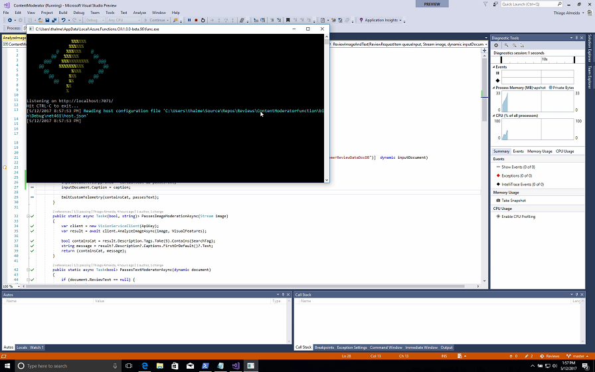Viewport: 595px width, 372px height.
Task: Toggle the Private Bytes legend marker
Action: pyautogui.click(x=551, y=88)
